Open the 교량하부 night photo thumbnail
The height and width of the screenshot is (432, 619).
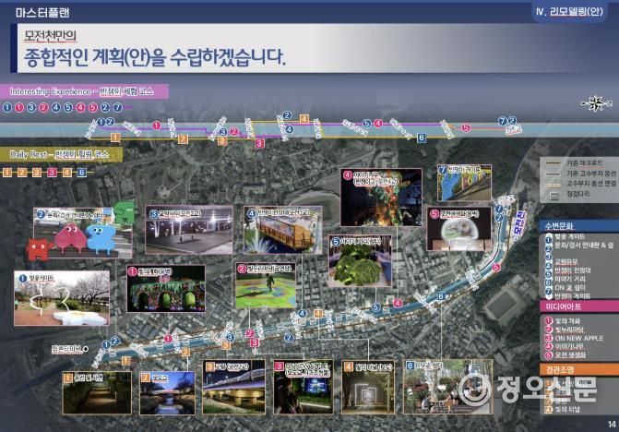pyautogui.click(x=189, y=230)
